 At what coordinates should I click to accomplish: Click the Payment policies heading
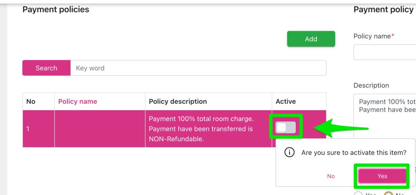point(56,9)
